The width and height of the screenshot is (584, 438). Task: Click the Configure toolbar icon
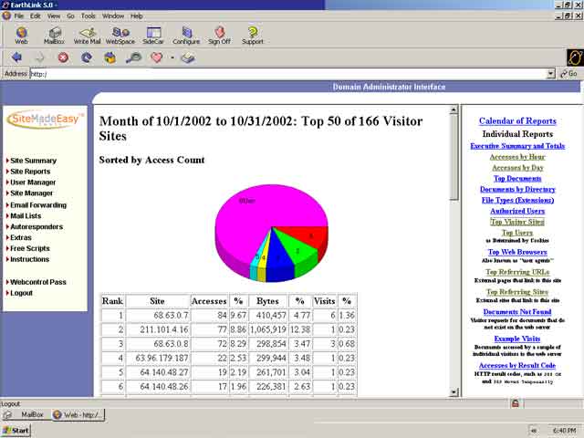click(x=186, y=36)
